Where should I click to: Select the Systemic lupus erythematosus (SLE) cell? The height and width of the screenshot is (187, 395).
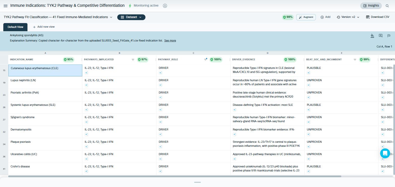(45, 107)
